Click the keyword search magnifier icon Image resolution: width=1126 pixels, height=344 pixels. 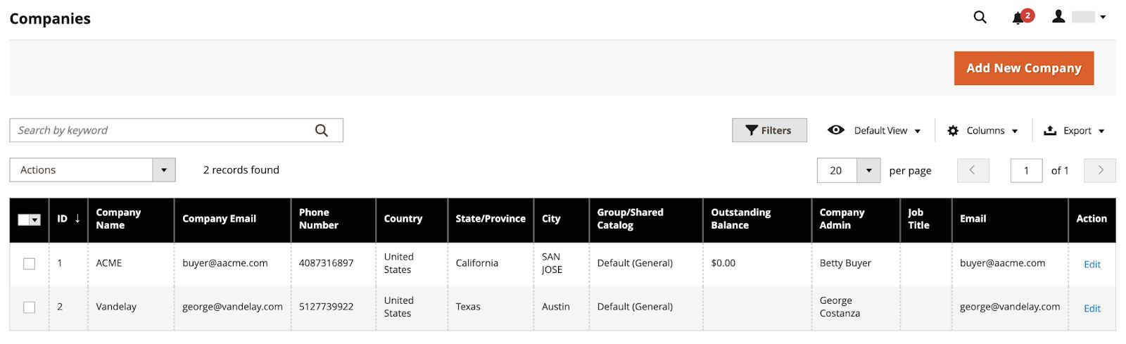click(x=322, y=130)
